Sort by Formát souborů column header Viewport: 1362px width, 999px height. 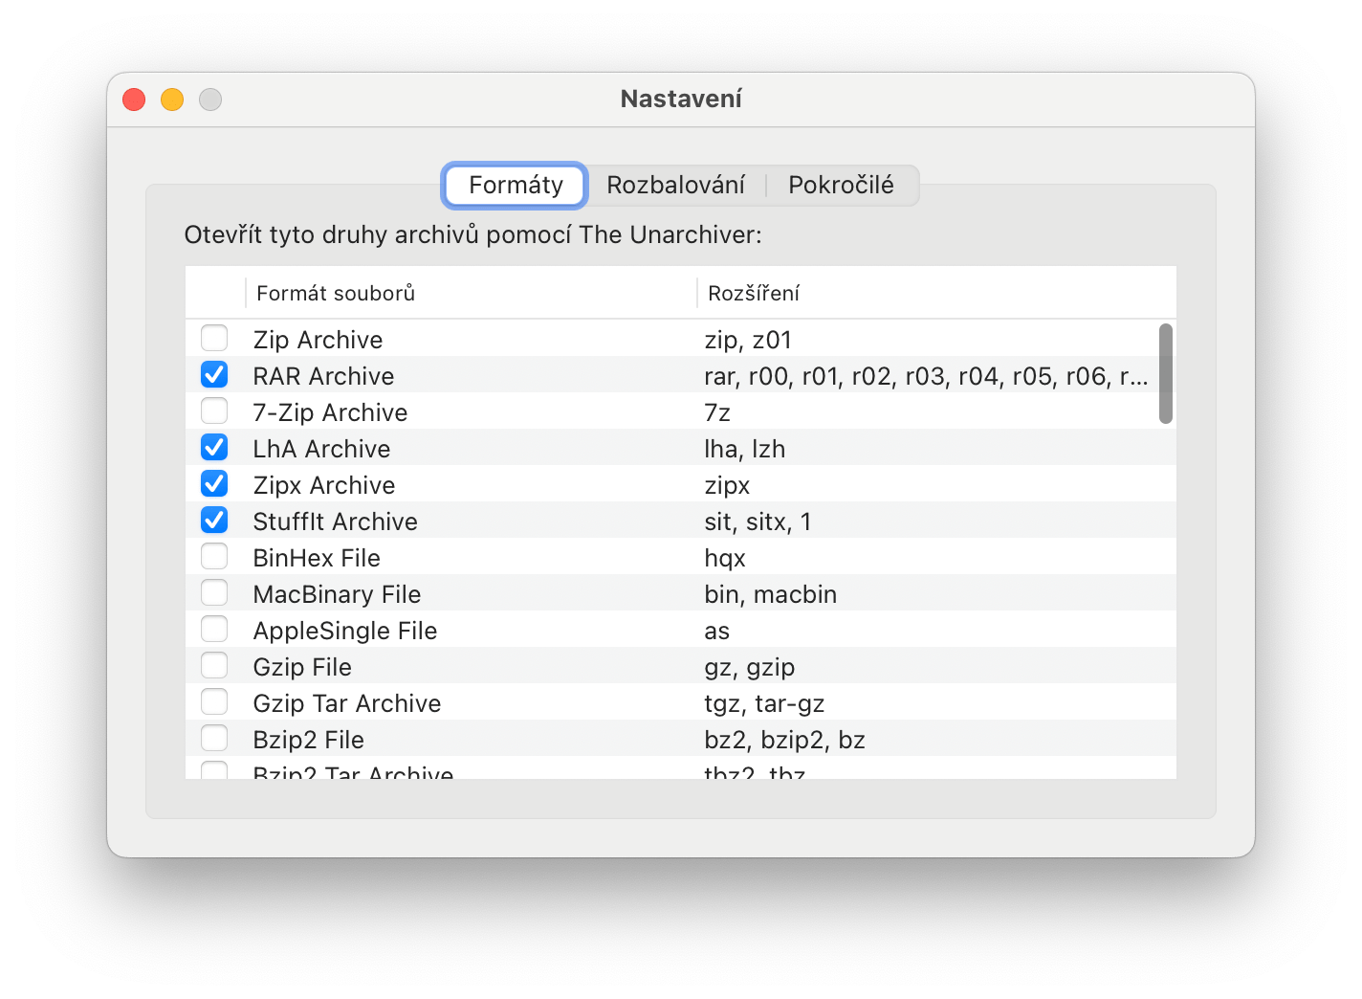pyautogui.click(x=336, y=294)
